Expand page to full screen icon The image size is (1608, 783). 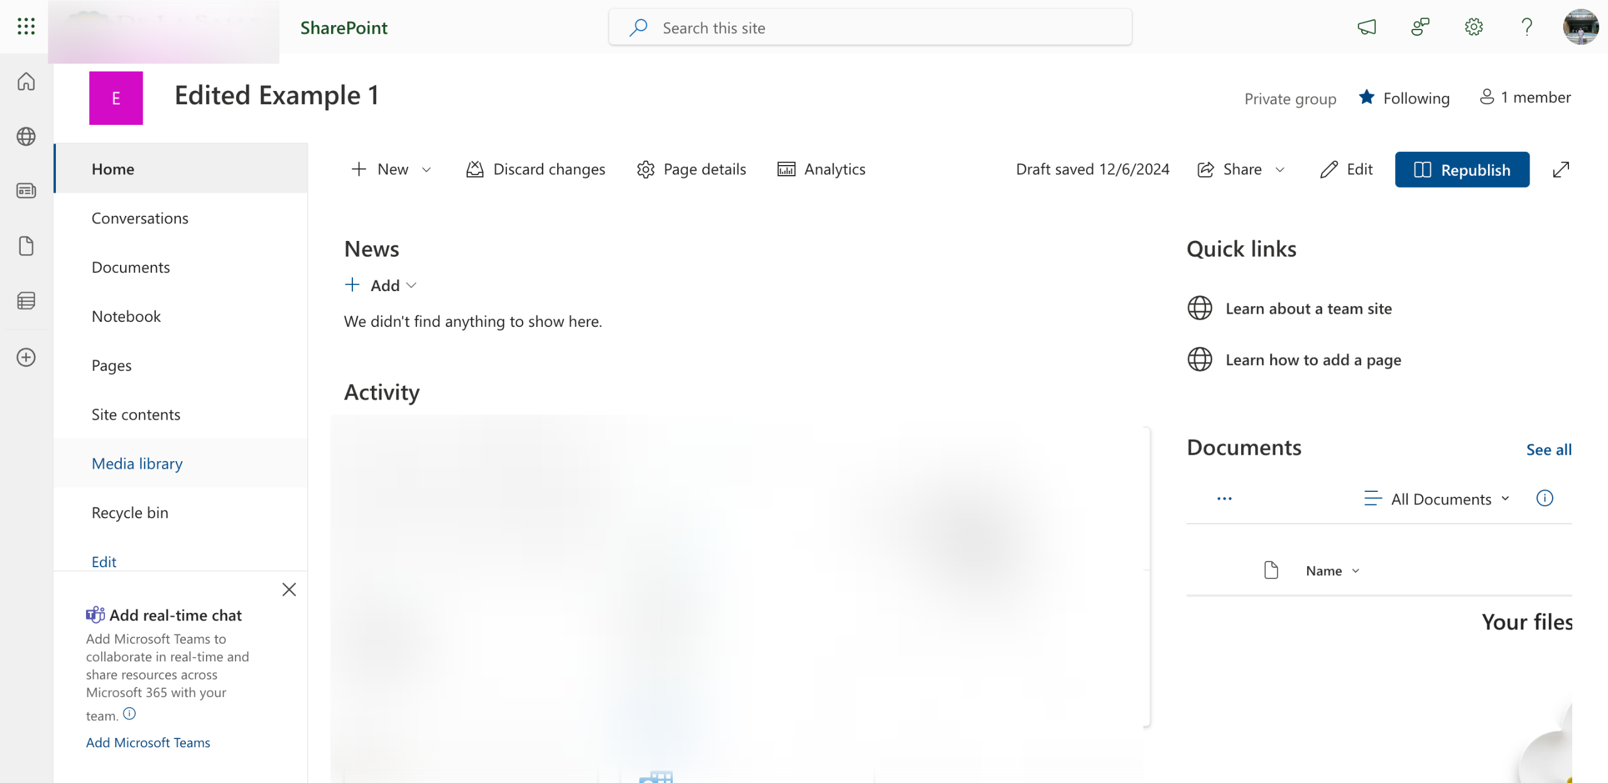click(1561, 169)
